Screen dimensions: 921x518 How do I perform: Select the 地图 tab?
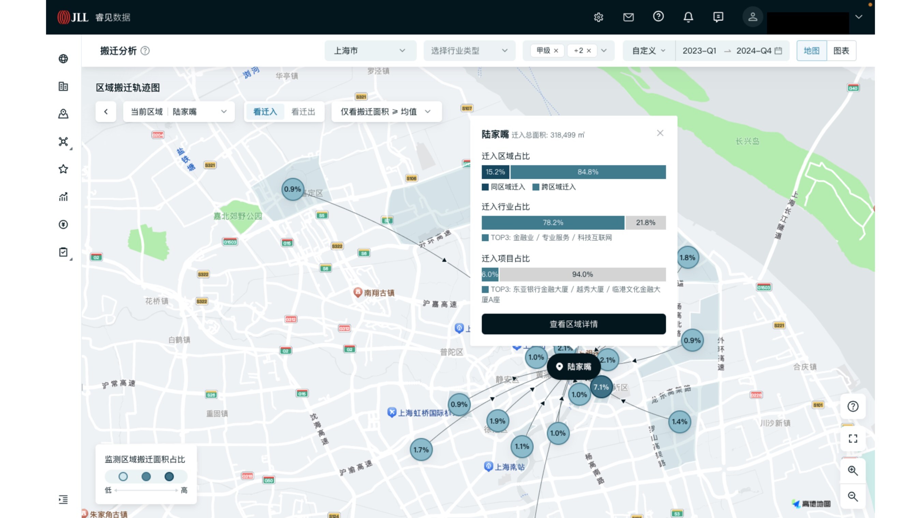pyautogui.click(x=811, y=51)
